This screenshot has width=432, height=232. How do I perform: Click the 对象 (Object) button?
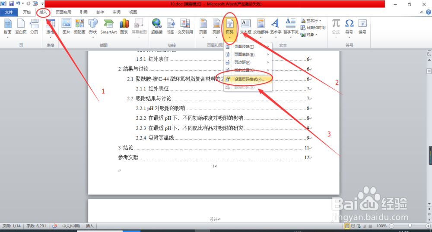[308, 34]
